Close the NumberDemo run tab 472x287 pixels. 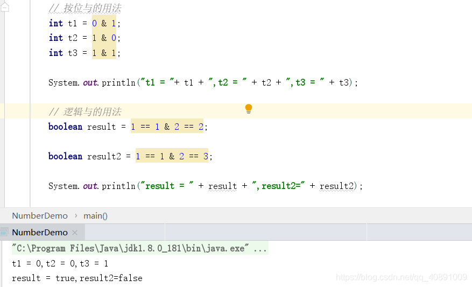click(x=75, y=233)
